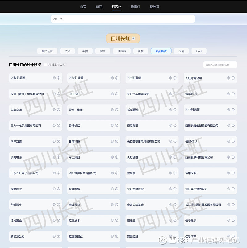The width and height of the screenshot is (247, 248).
Task: Click globe icon on 零八一电子集团有限公司 card
Action: pyautogui.click(x=54, y=126)
